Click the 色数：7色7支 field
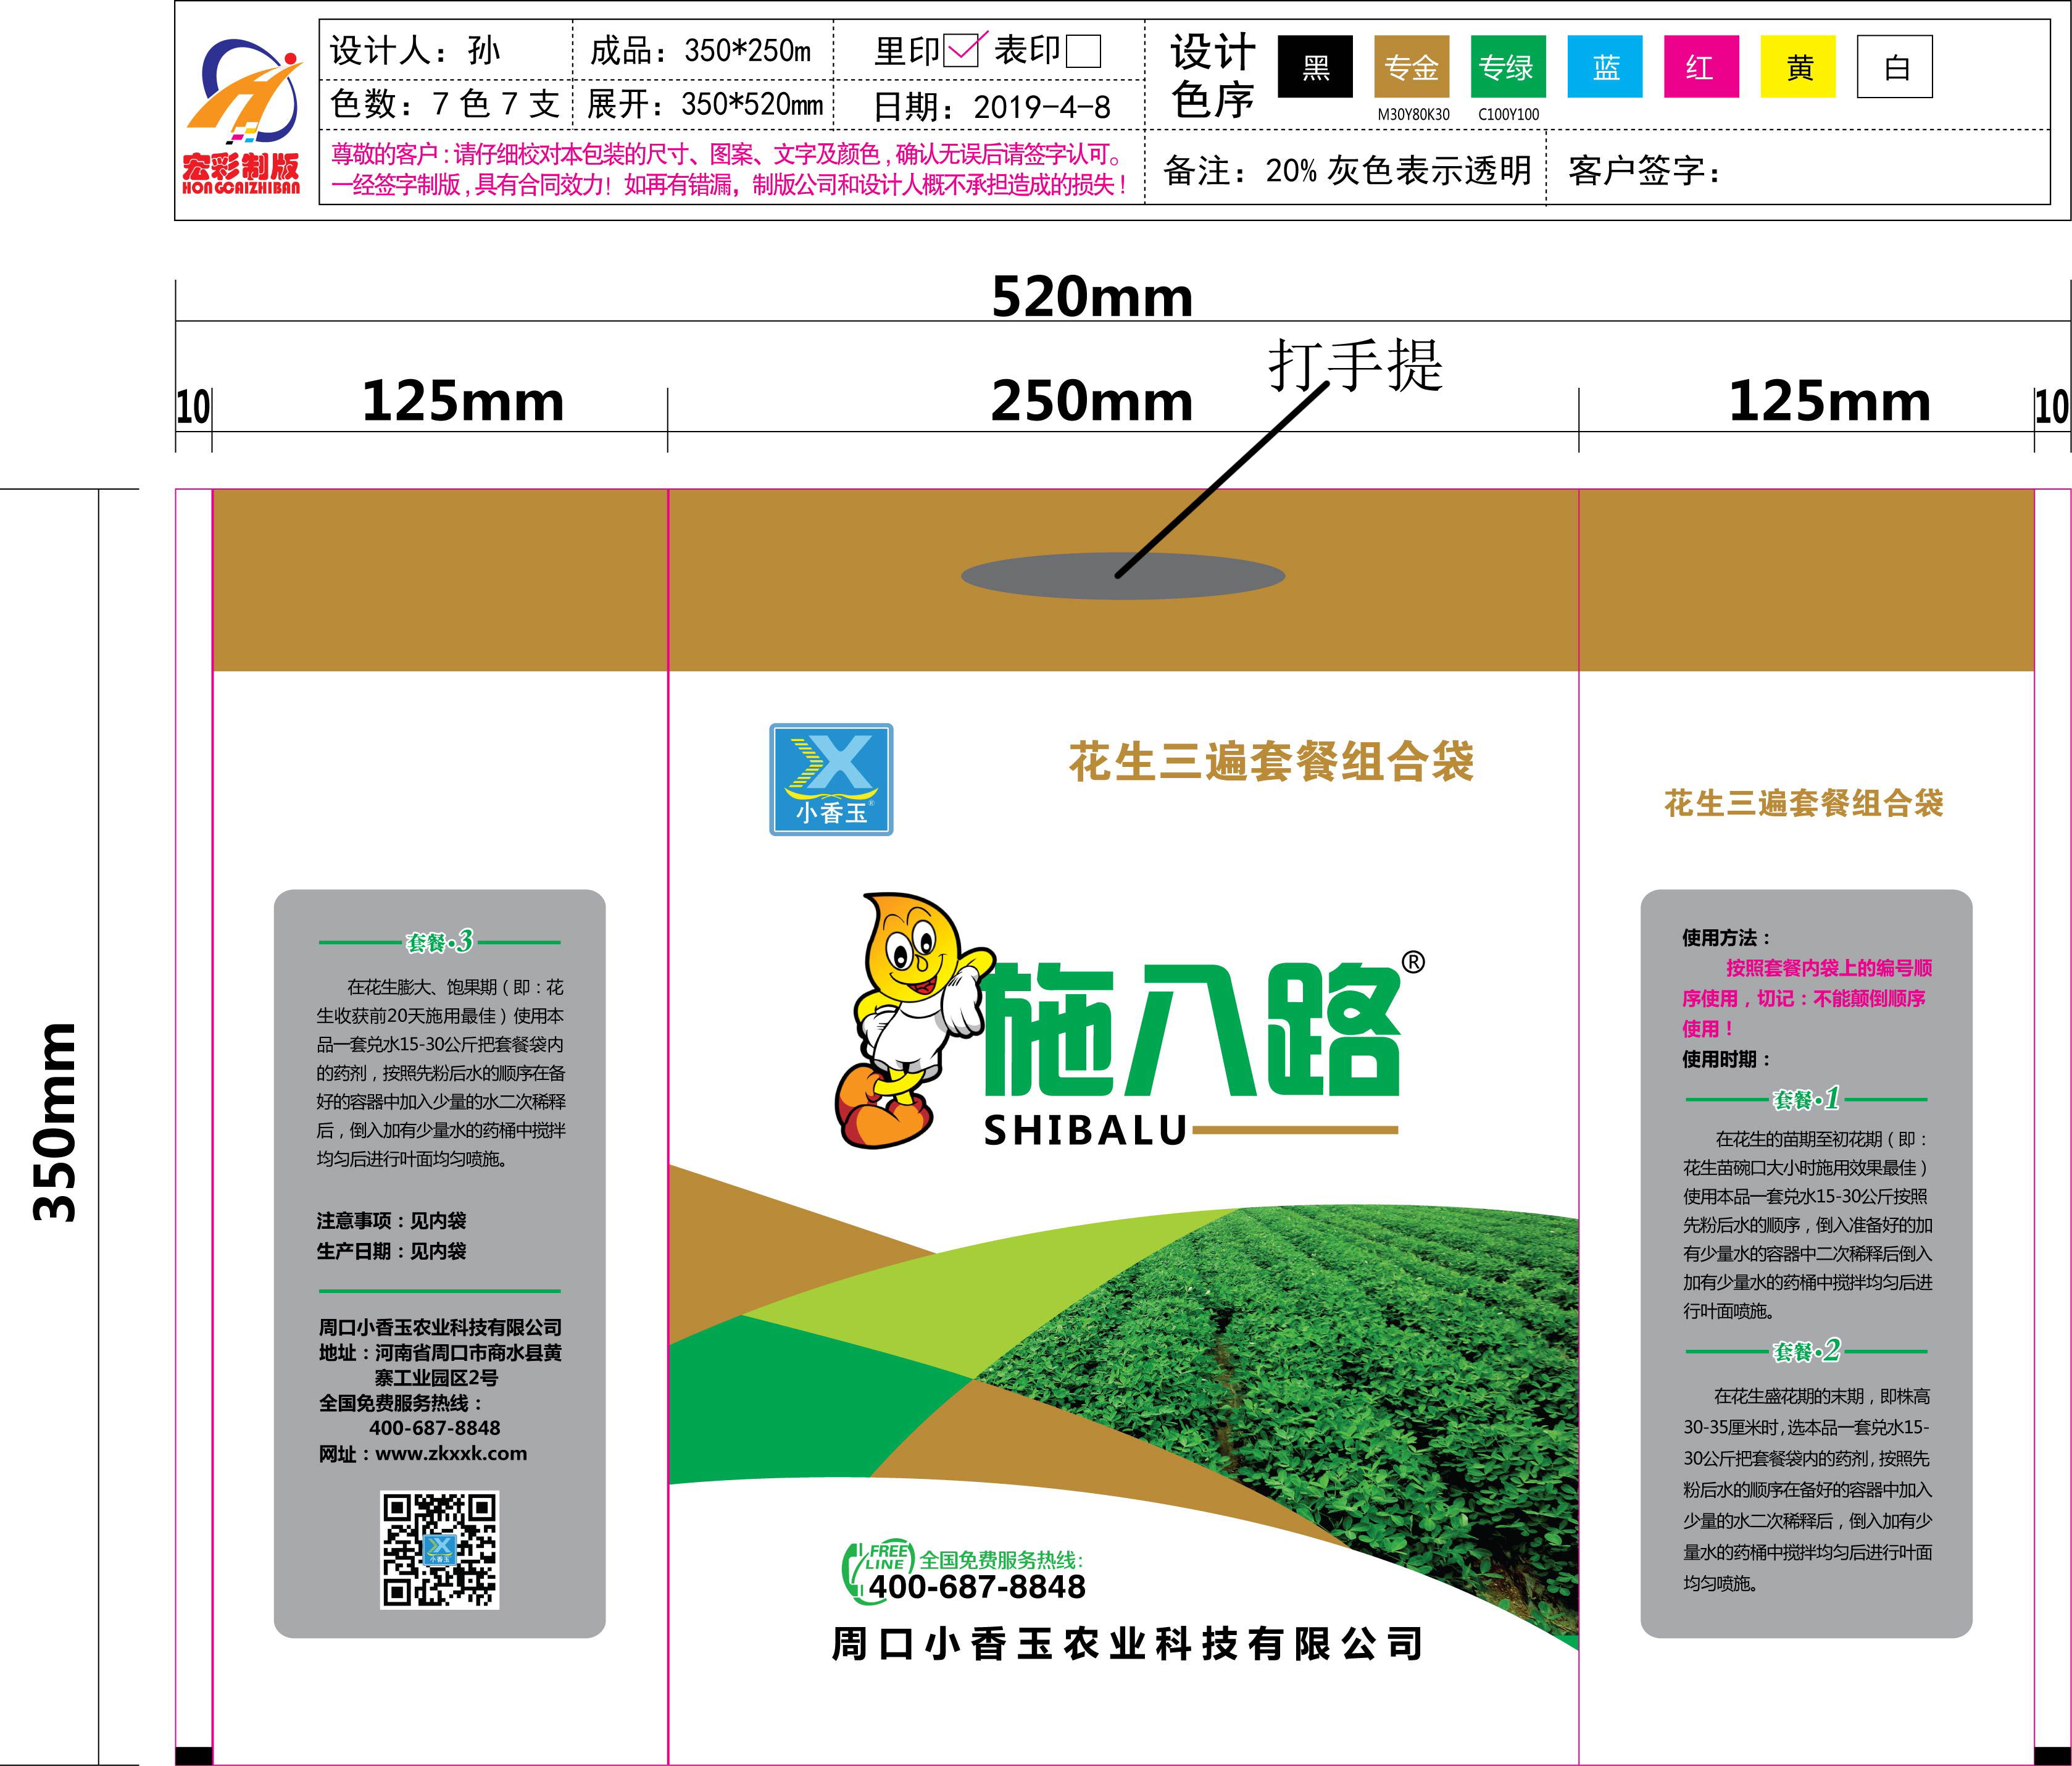2072x1766 pixels. click(x=444, y=103)
